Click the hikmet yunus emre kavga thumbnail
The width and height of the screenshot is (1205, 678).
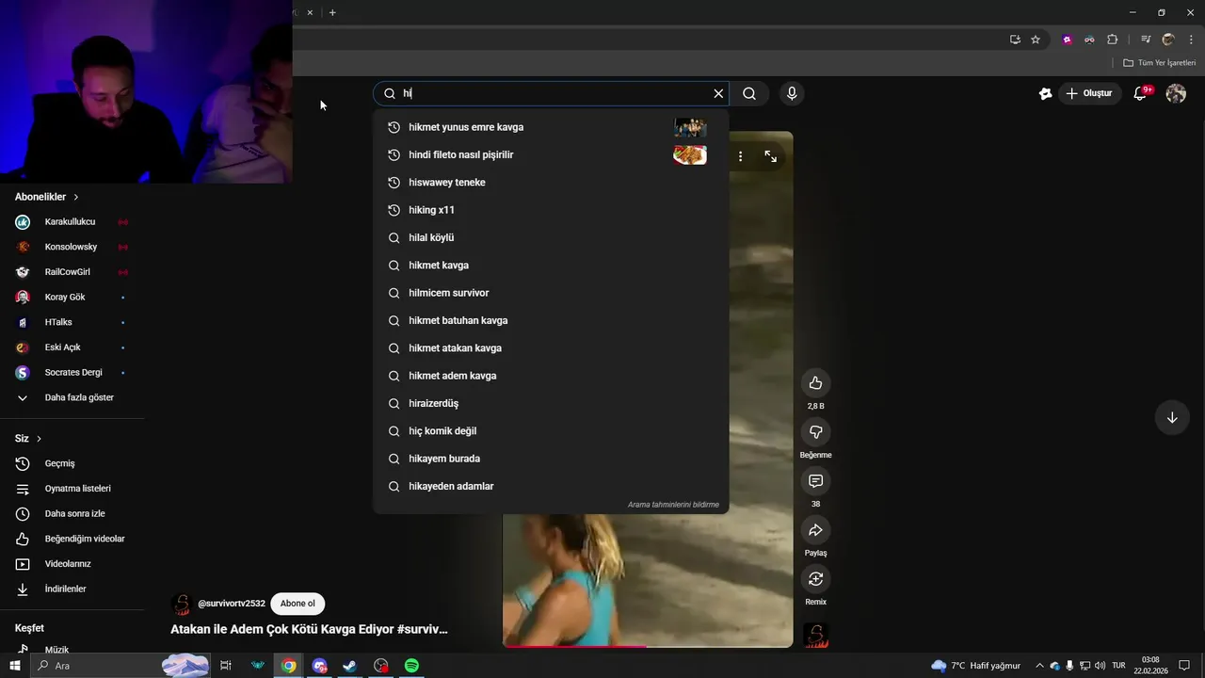(x=690, y=127)
